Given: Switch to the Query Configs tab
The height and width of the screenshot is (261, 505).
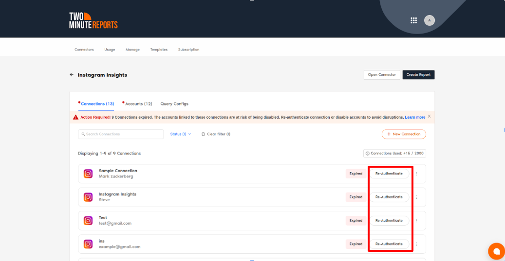Looking at the screenshot, I should pos(174,104).
